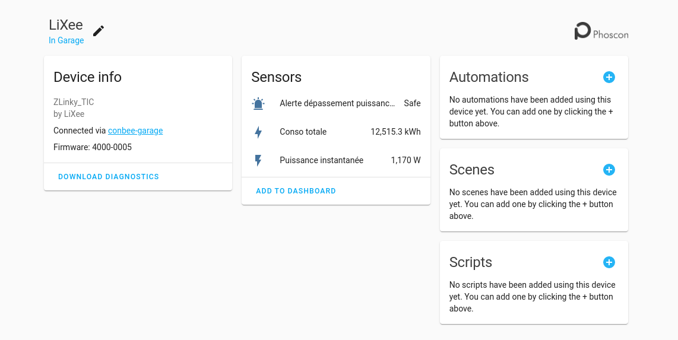Open the Puissance instantanée sensor entry

point(336,160)
